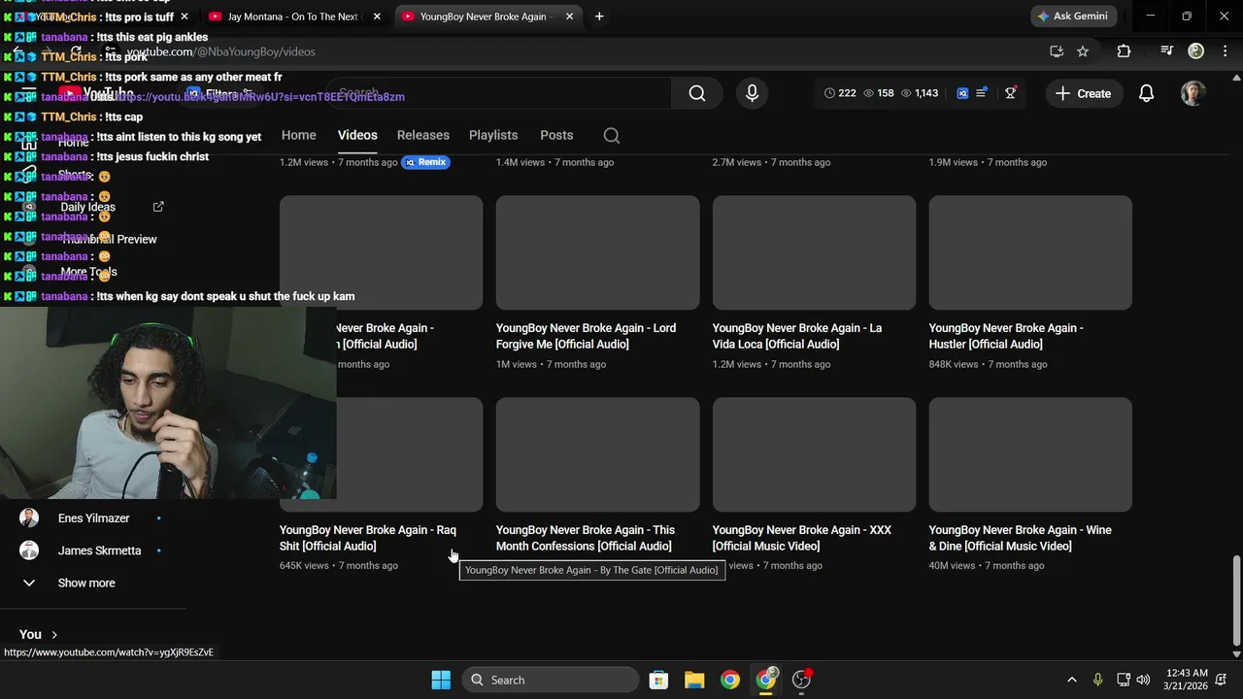The width and height of the screenshot is (1243, 699).
Task: Click the page vertical scrollbar thumb
Action: (1236, 600)
